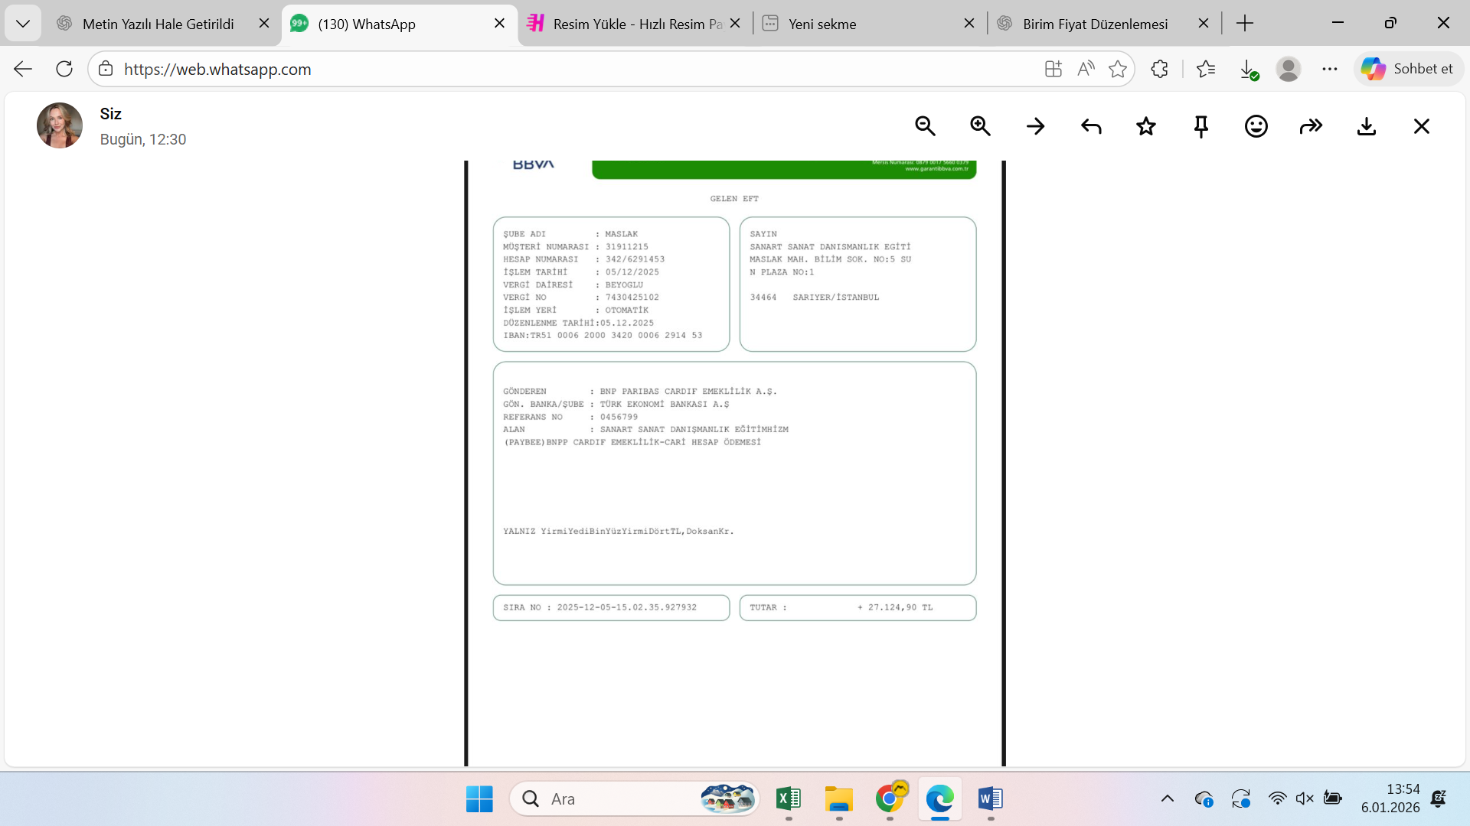Zoom out the image in WhatsApp viewer

pos(925,126)
